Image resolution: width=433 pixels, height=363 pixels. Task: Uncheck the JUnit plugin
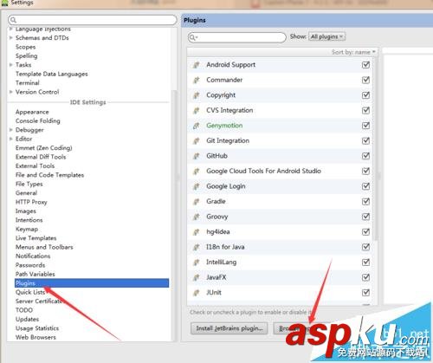pos(365,293)
